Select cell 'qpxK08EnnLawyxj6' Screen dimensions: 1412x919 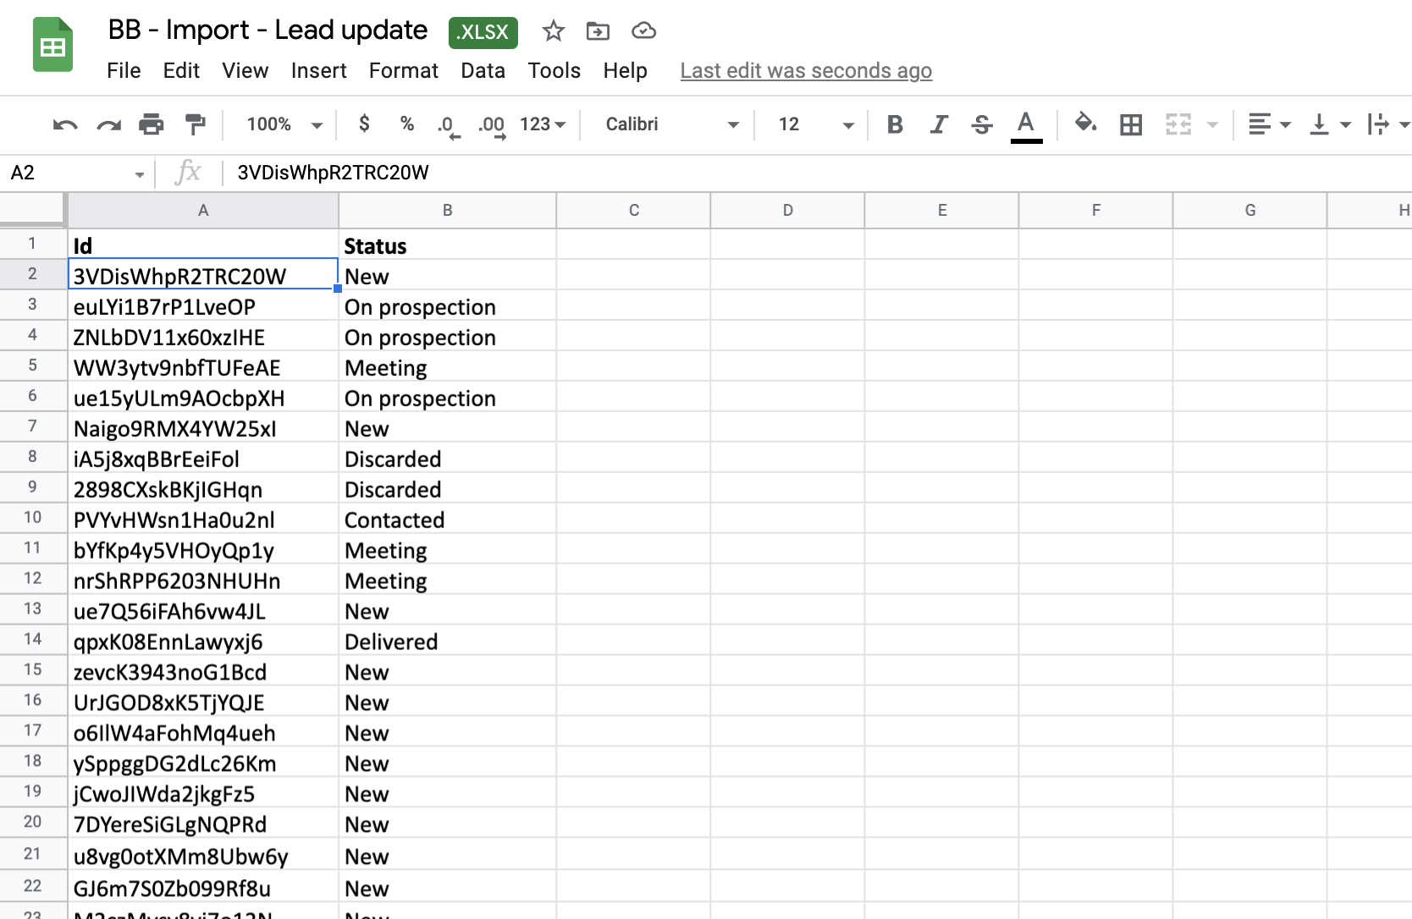[203, 641]
